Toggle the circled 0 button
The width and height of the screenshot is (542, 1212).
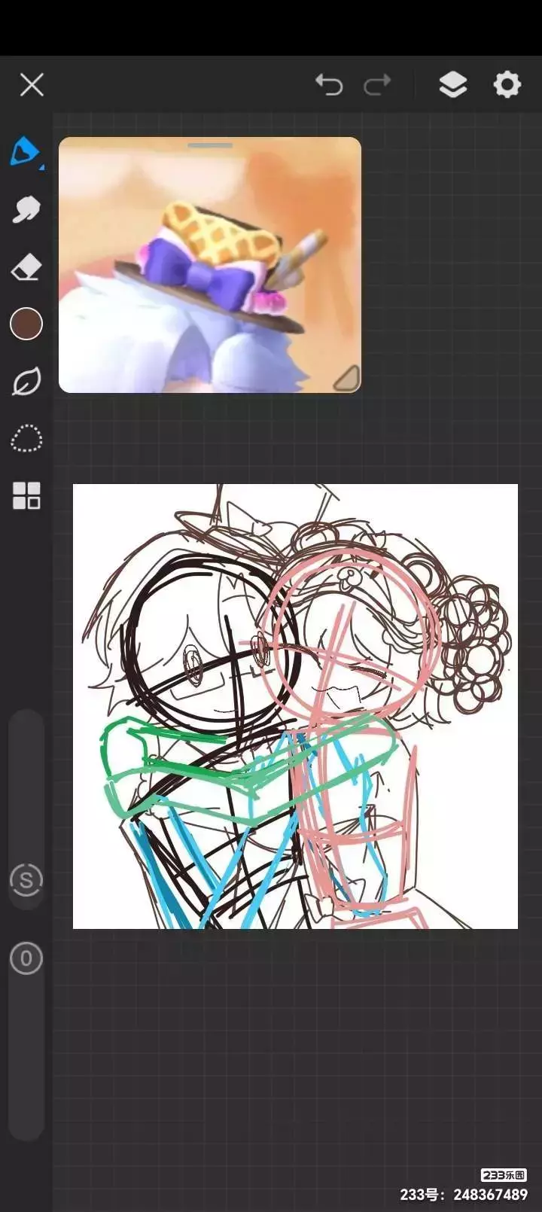coord(26,958)
